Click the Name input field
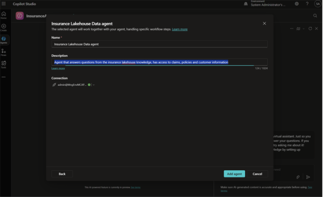This screenshot has height=197, width=323. tap(160, 44)
